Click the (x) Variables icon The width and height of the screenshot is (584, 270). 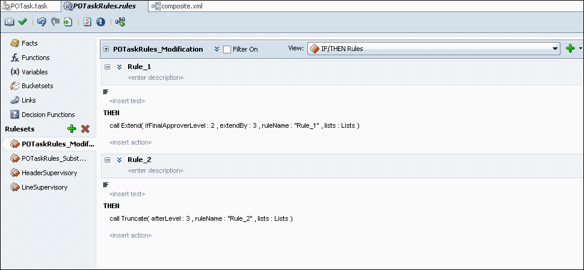(14, 71)
